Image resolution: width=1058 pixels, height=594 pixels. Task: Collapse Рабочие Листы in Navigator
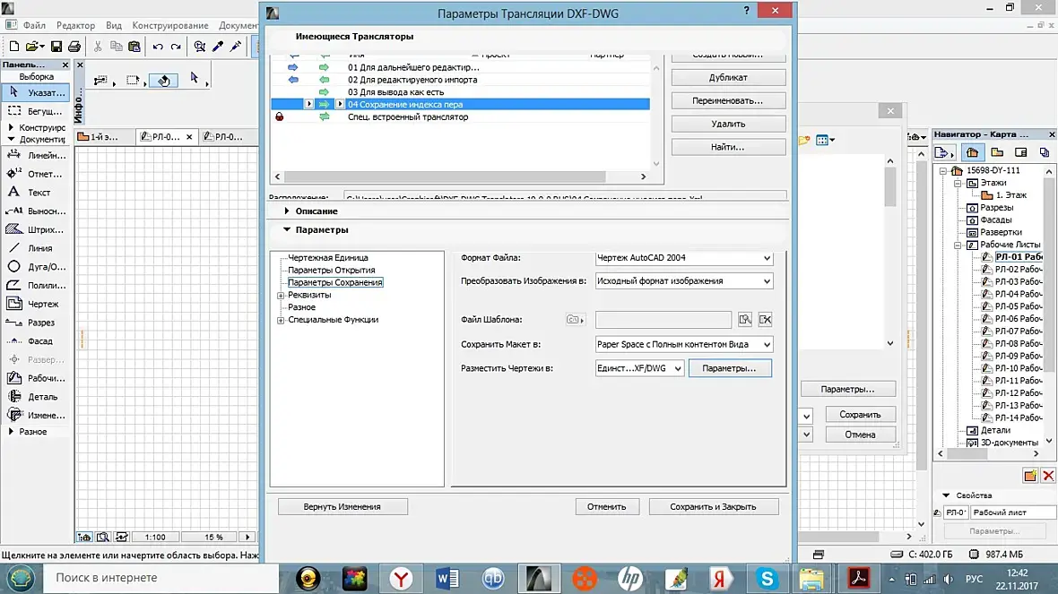[958, 245]
